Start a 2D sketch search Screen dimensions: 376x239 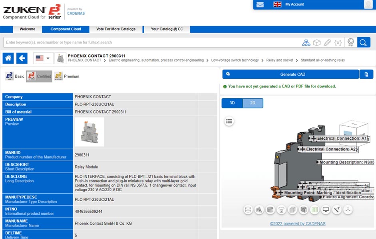[x=327, y=42]
